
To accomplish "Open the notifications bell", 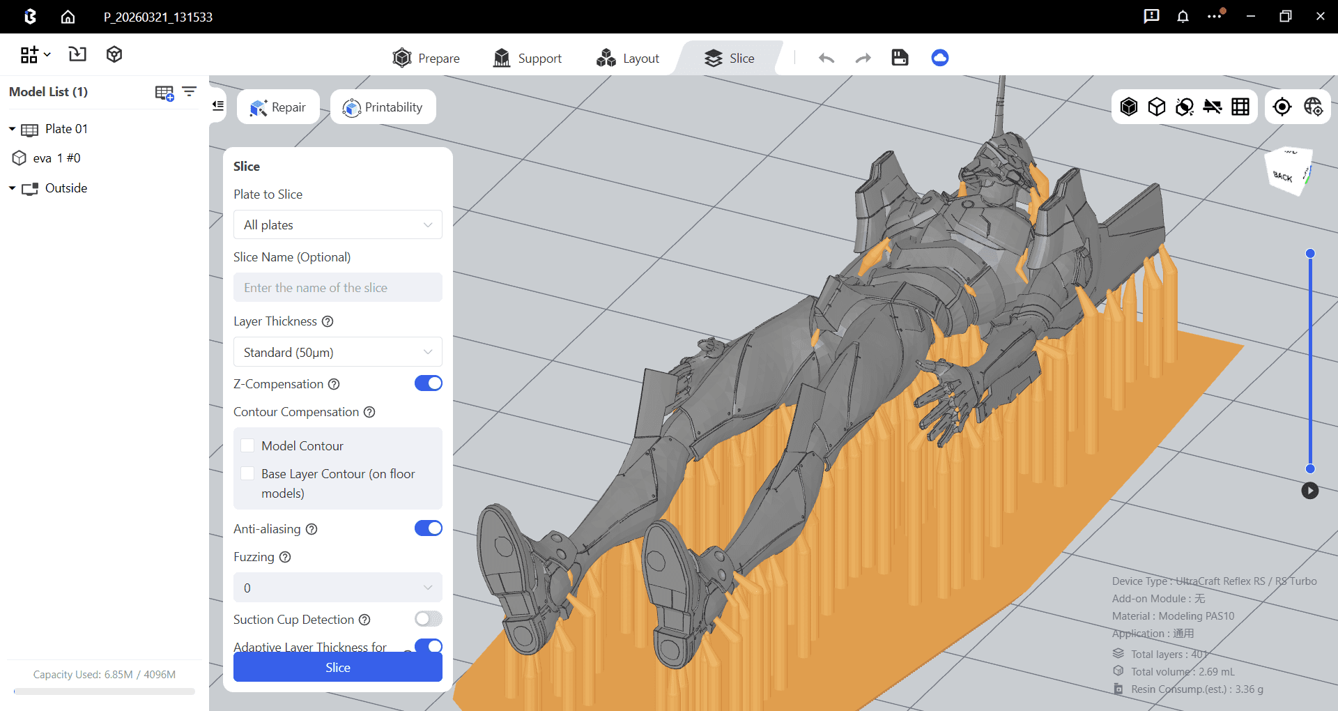I will pyautogui.click(x=1183, y=17).
